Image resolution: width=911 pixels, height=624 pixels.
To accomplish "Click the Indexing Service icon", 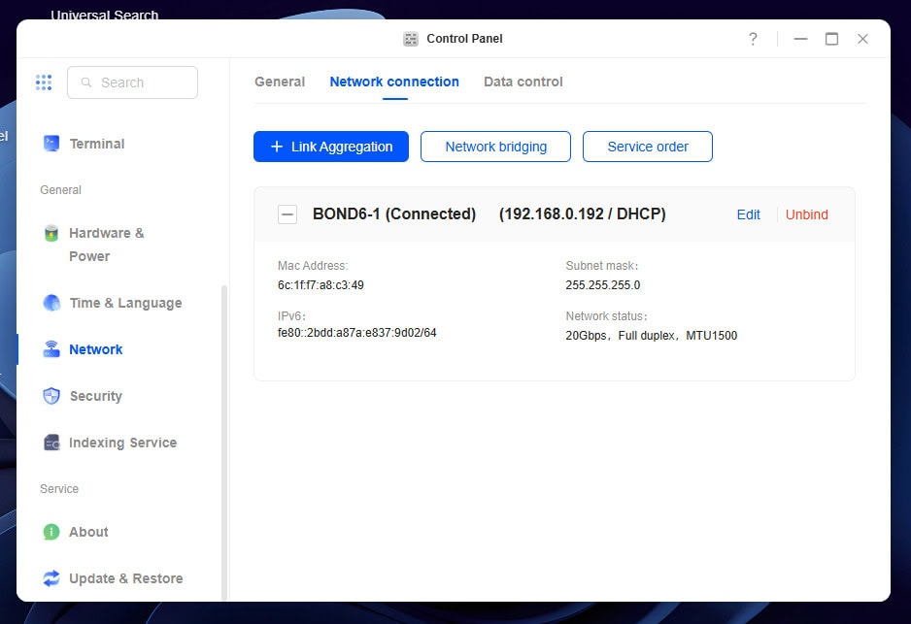I will (51, 443).
